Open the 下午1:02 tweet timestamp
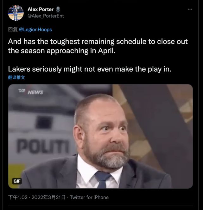The image size is (203, 210). (17, 197)
